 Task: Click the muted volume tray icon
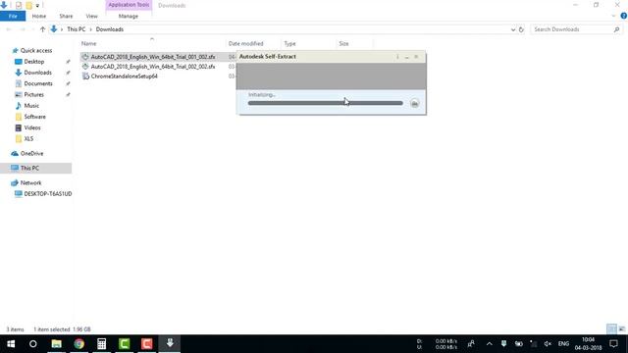[x=548, y=344]
